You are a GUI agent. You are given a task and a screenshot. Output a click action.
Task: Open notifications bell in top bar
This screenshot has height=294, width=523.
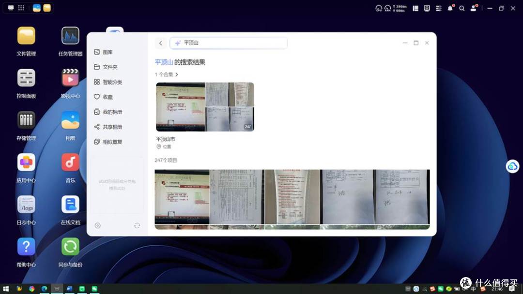click(x=450, y=8)
